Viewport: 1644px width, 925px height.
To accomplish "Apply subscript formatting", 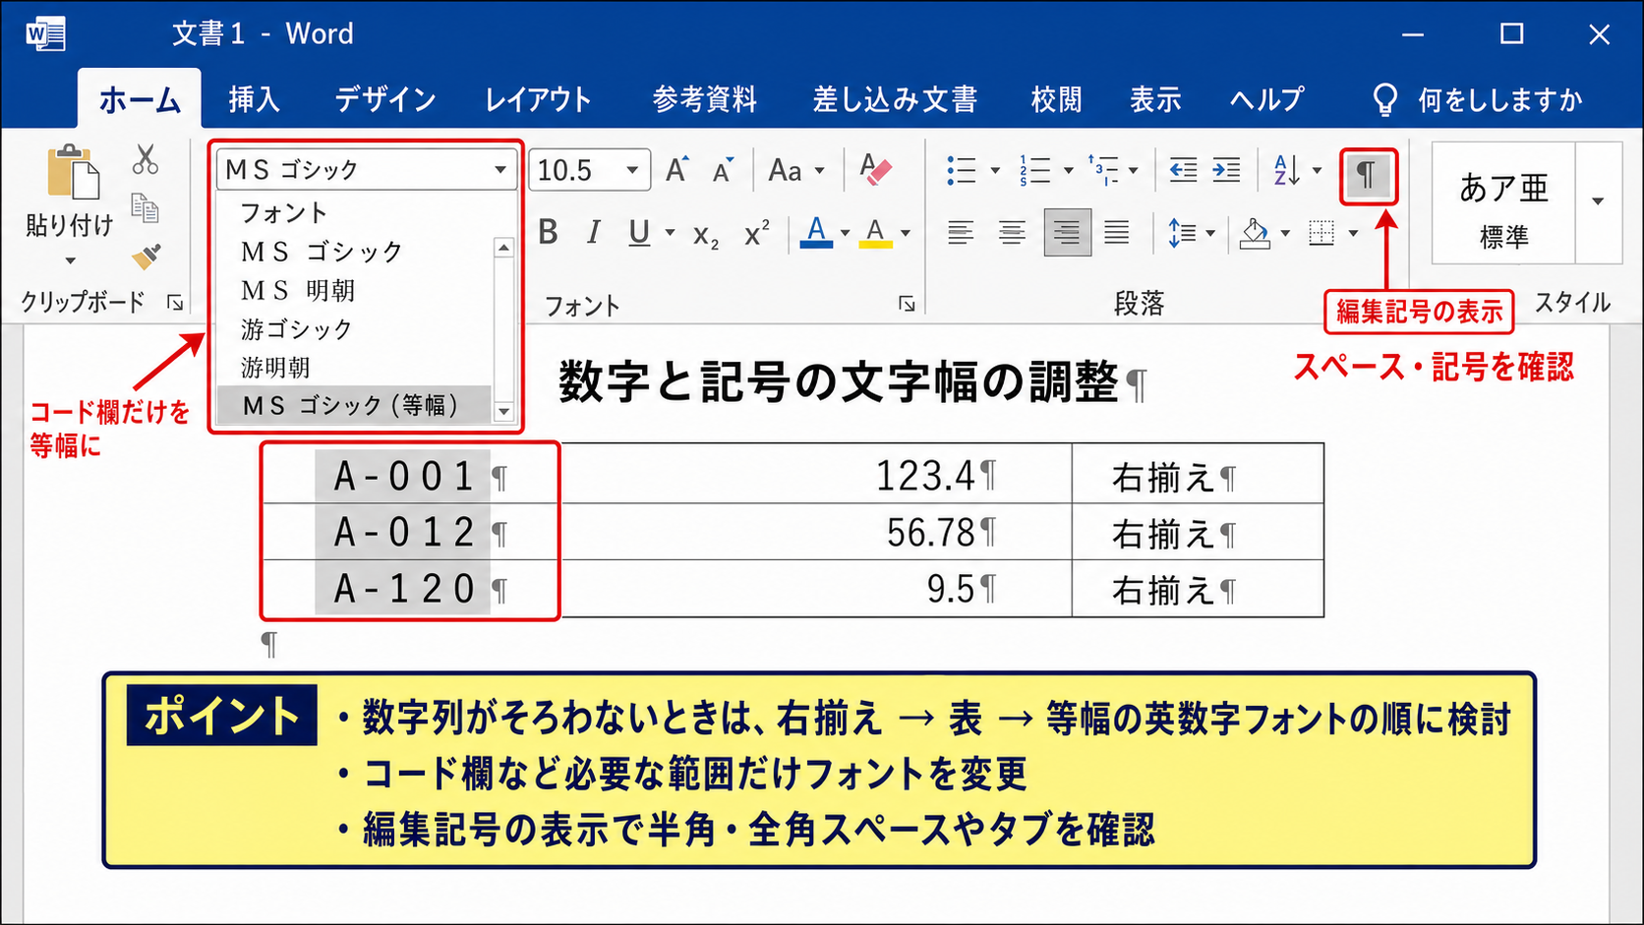I will (706, 234).
